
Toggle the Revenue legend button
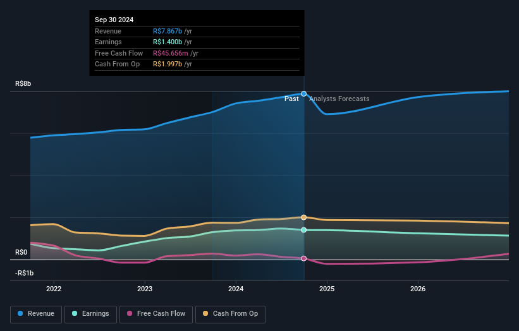click(x=36, y=314)
